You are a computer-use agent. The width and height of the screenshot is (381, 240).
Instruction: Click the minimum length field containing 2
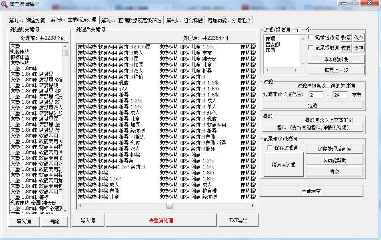point(316,95)
